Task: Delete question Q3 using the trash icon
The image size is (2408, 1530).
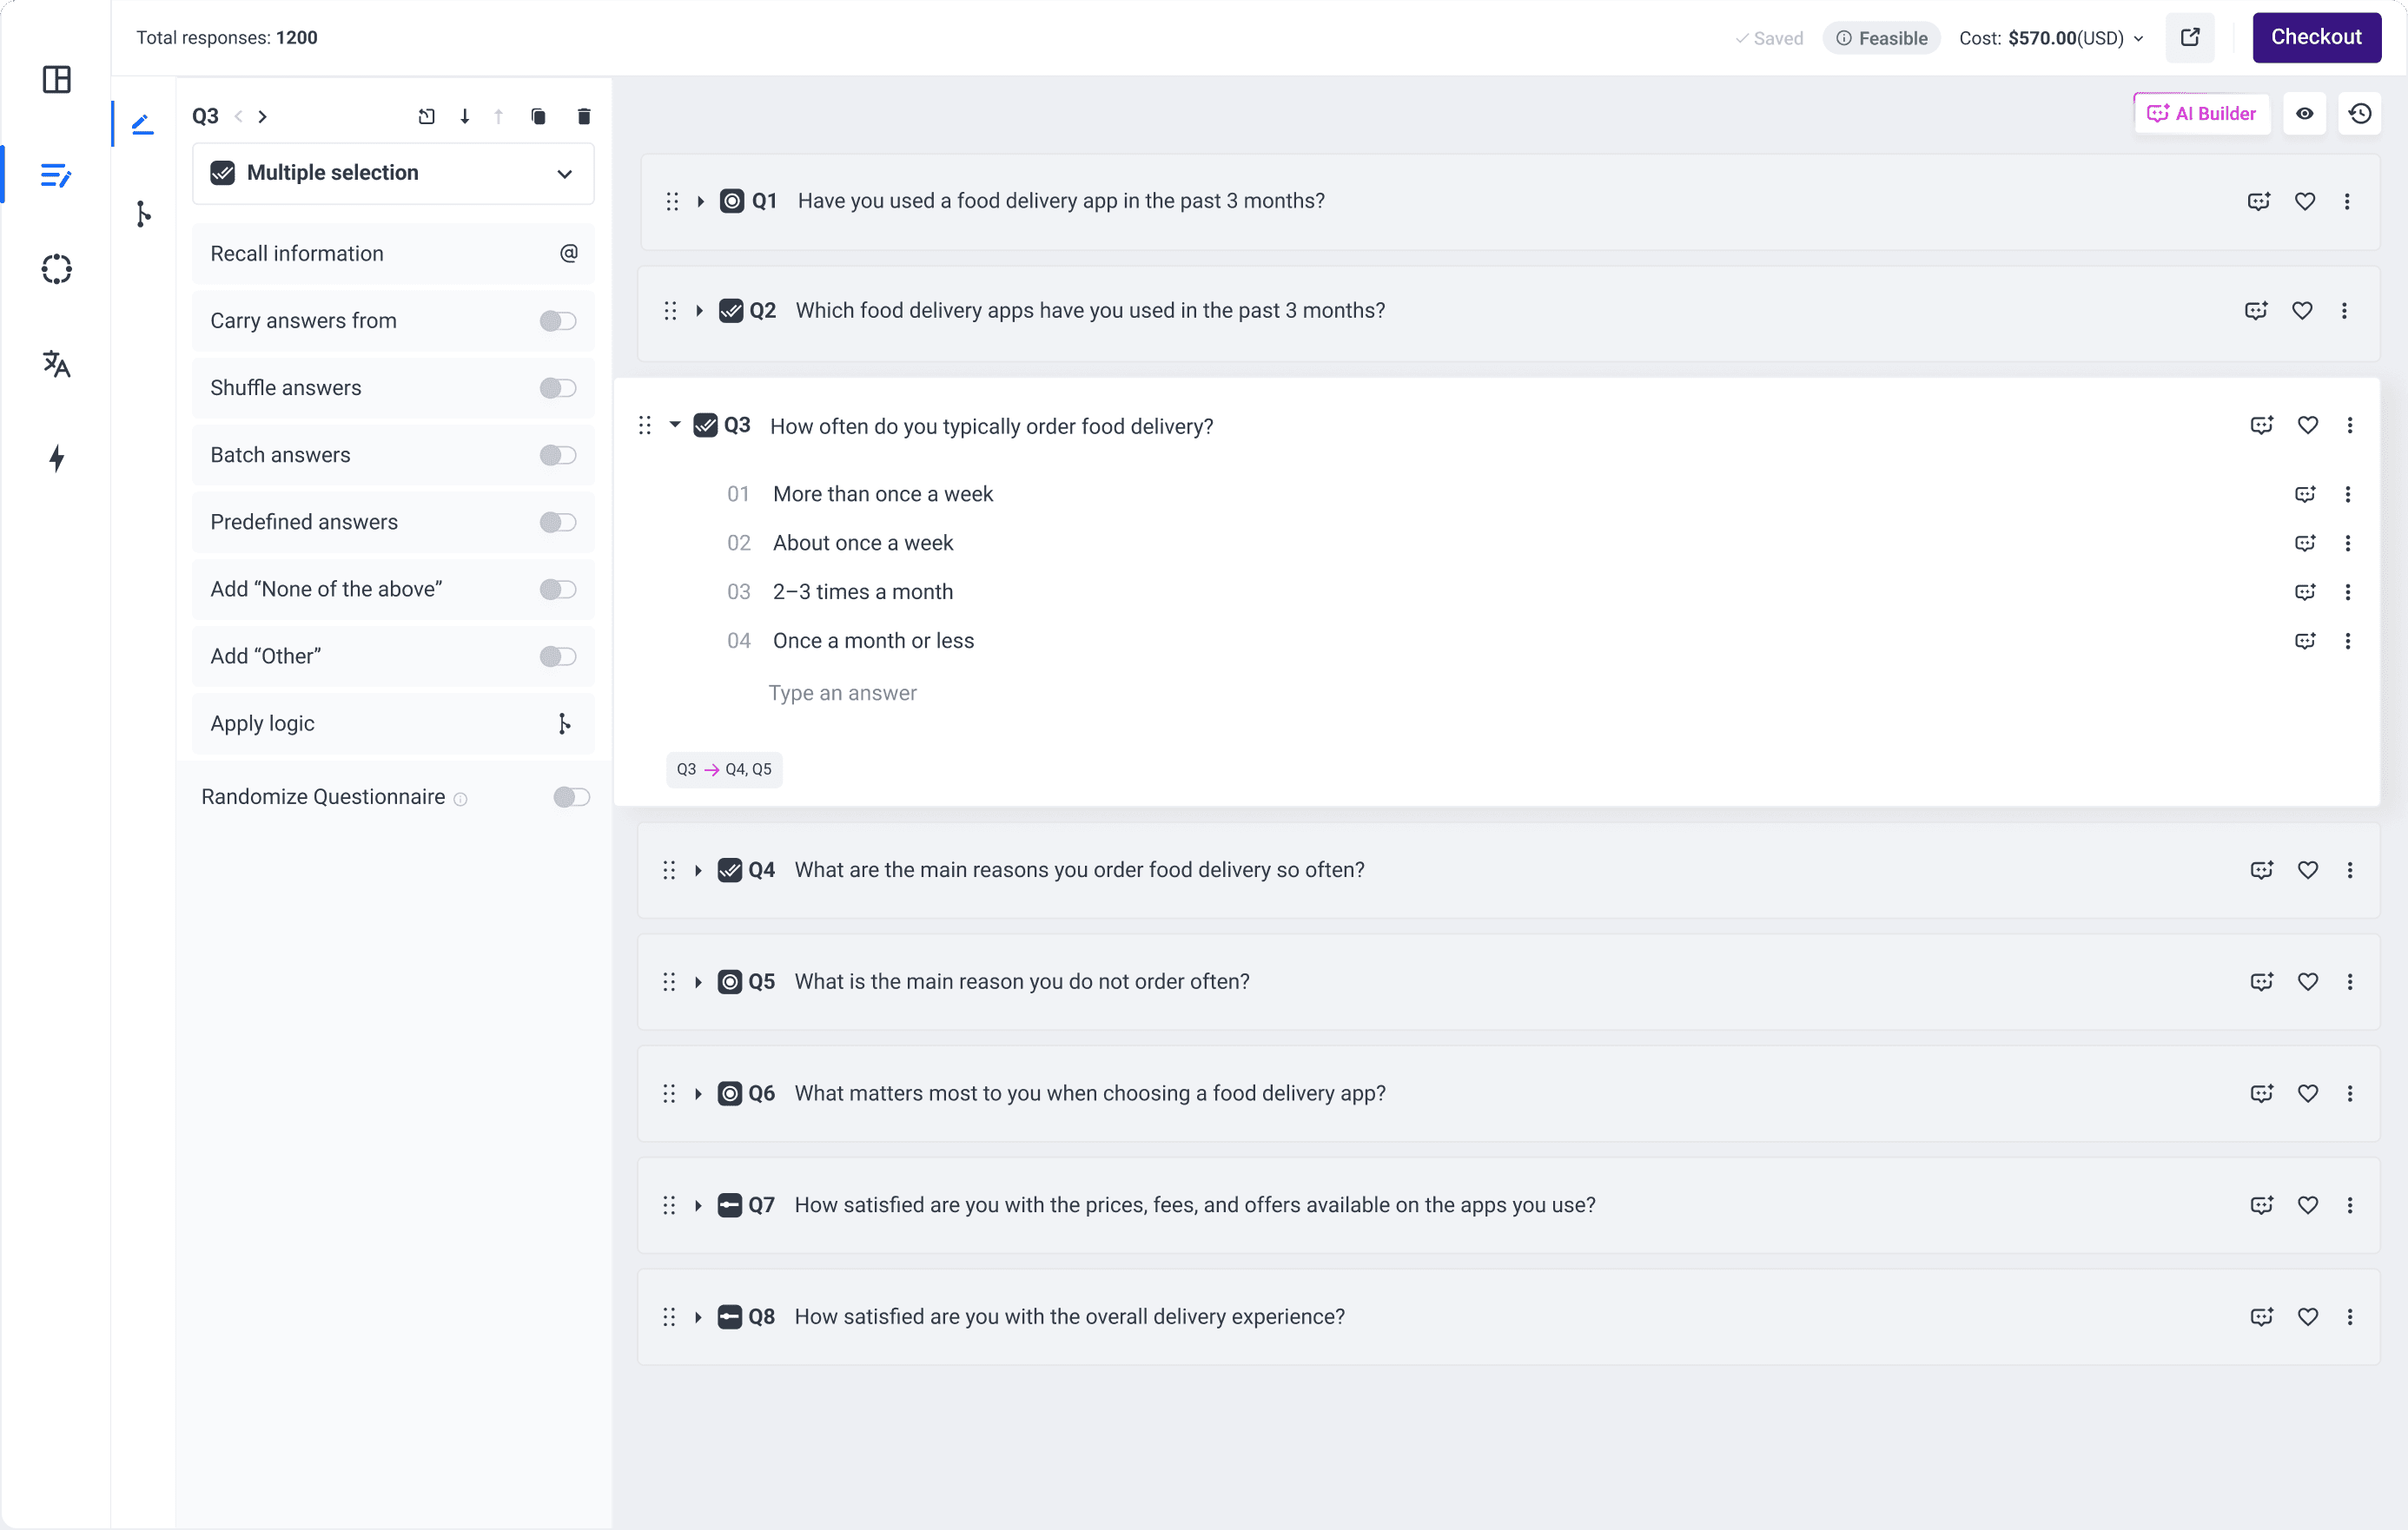Action: pos(584,116)
